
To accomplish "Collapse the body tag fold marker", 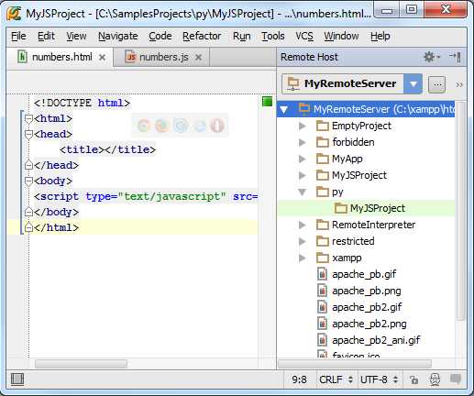I will tap(28, 181).
